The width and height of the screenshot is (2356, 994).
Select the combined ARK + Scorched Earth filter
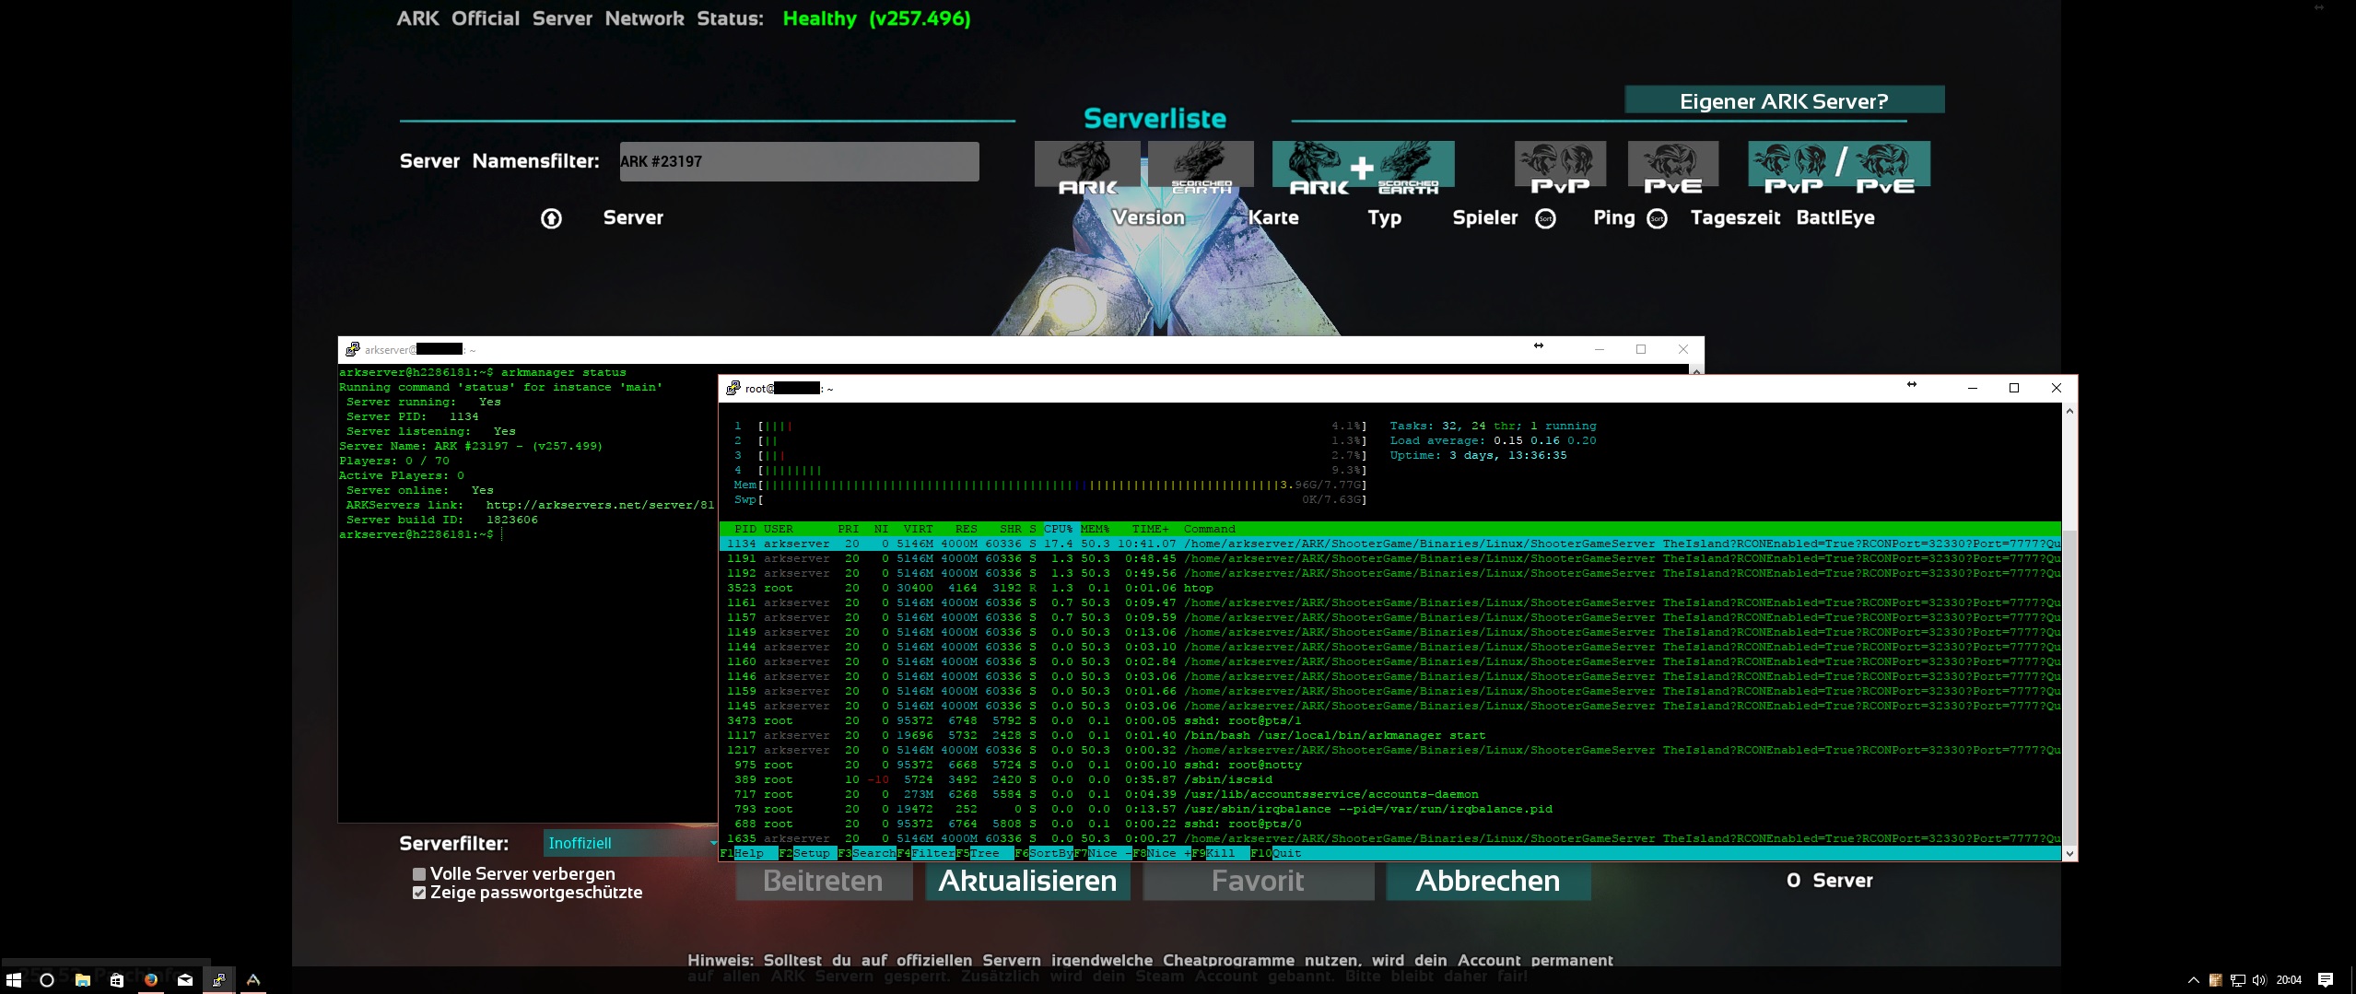(1363, 167)
